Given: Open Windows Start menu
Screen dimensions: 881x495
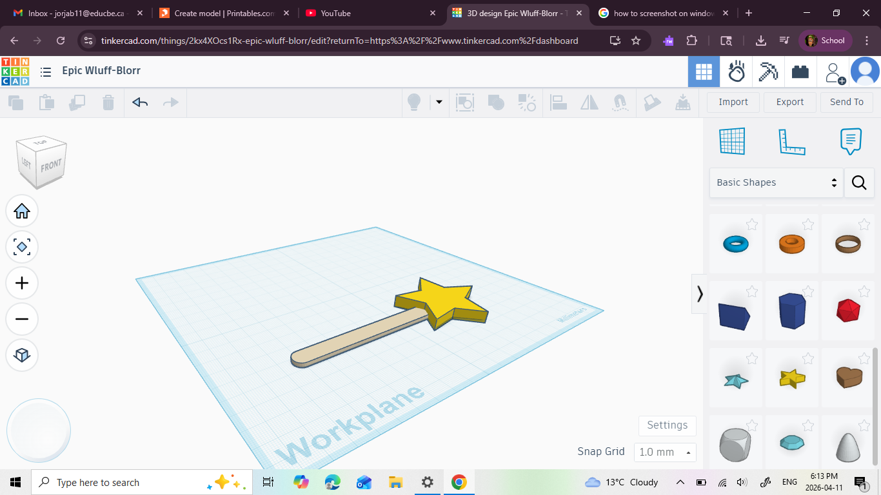Looking at the screenshot, I should tap(15, 482).
